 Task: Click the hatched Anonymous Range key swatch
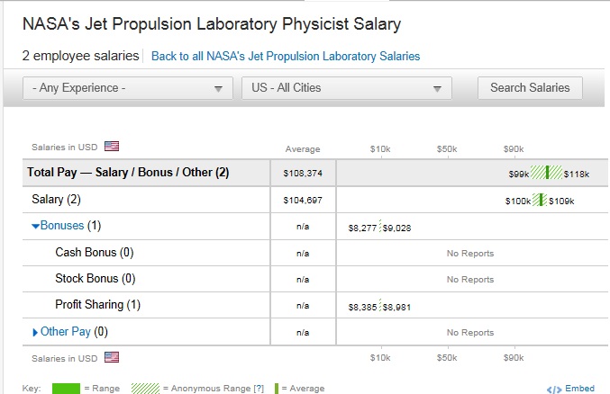[x=145, y=389]
